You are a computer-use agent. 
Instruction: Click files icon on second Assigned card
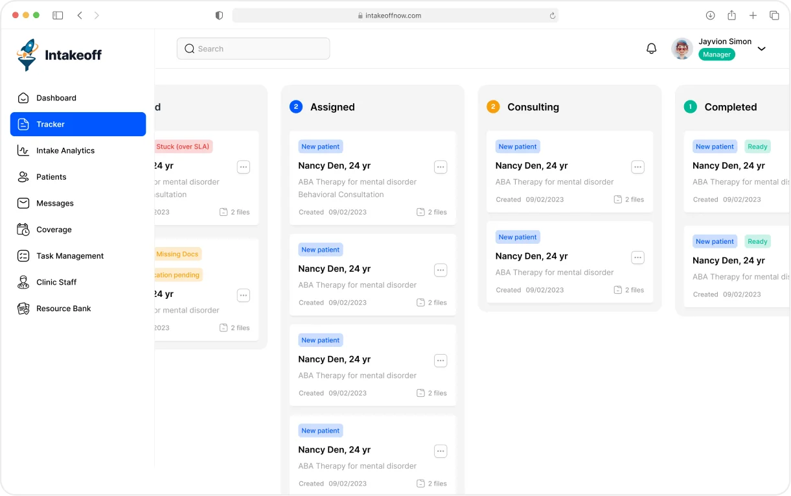tap(420, 303)
